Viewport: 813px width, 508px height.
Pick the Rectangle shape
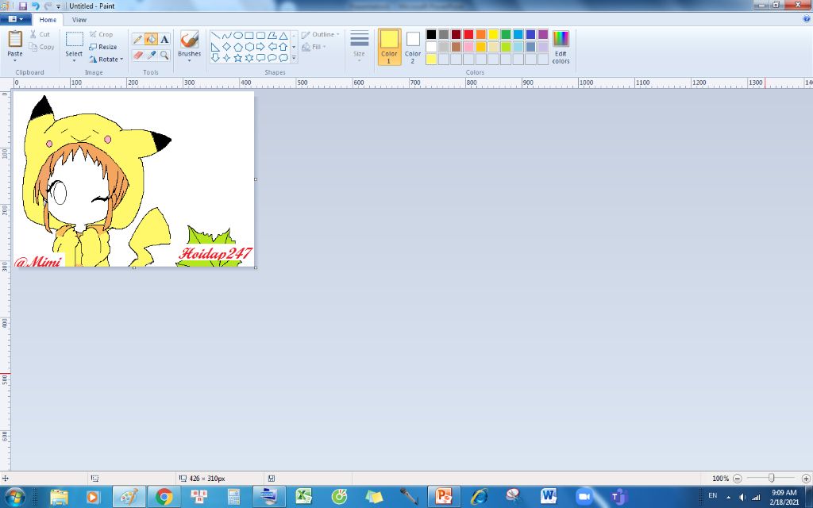249,36
